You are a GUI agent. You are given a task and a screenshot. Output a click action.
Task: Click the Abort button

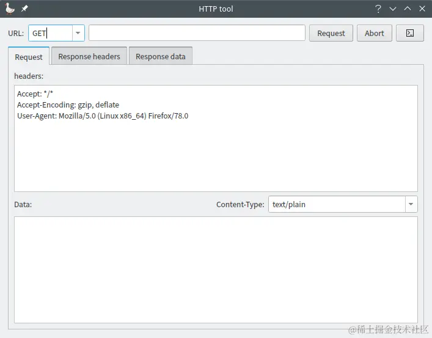click(x=375, y=33)
